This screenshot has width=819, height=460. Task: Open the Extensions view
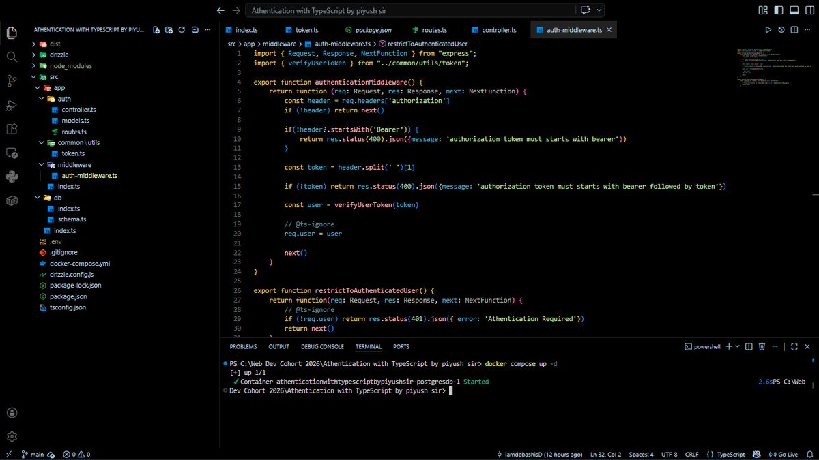pyautogui.click(x=11, y=129)
